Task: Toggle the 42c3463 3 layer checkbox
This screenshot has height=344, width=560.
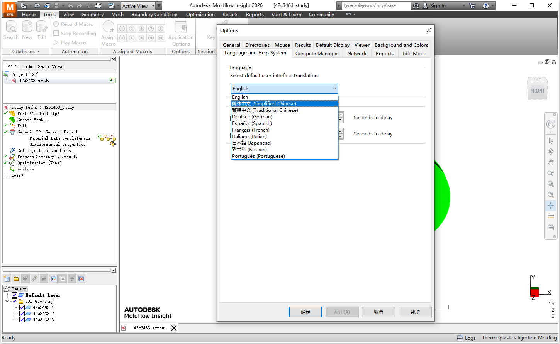Action: coord(22,320)
